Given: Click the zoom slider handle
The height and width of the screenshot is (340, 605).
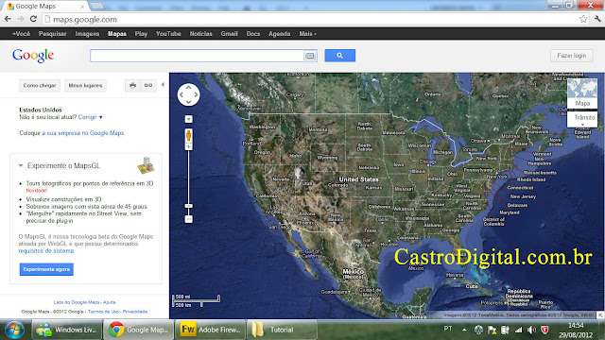Looking at the screenshot, I should [x=188, y=206].
